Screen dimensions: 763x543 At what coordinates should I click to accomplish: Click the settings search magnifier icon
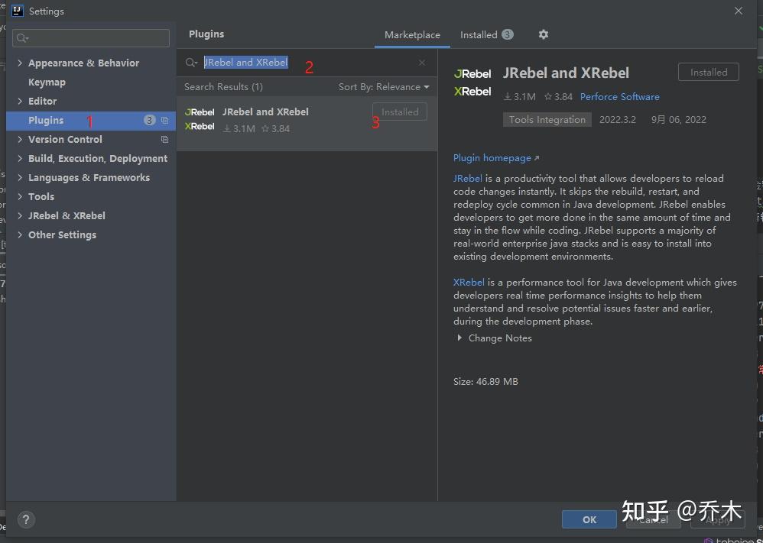click(x=22, y=38)
